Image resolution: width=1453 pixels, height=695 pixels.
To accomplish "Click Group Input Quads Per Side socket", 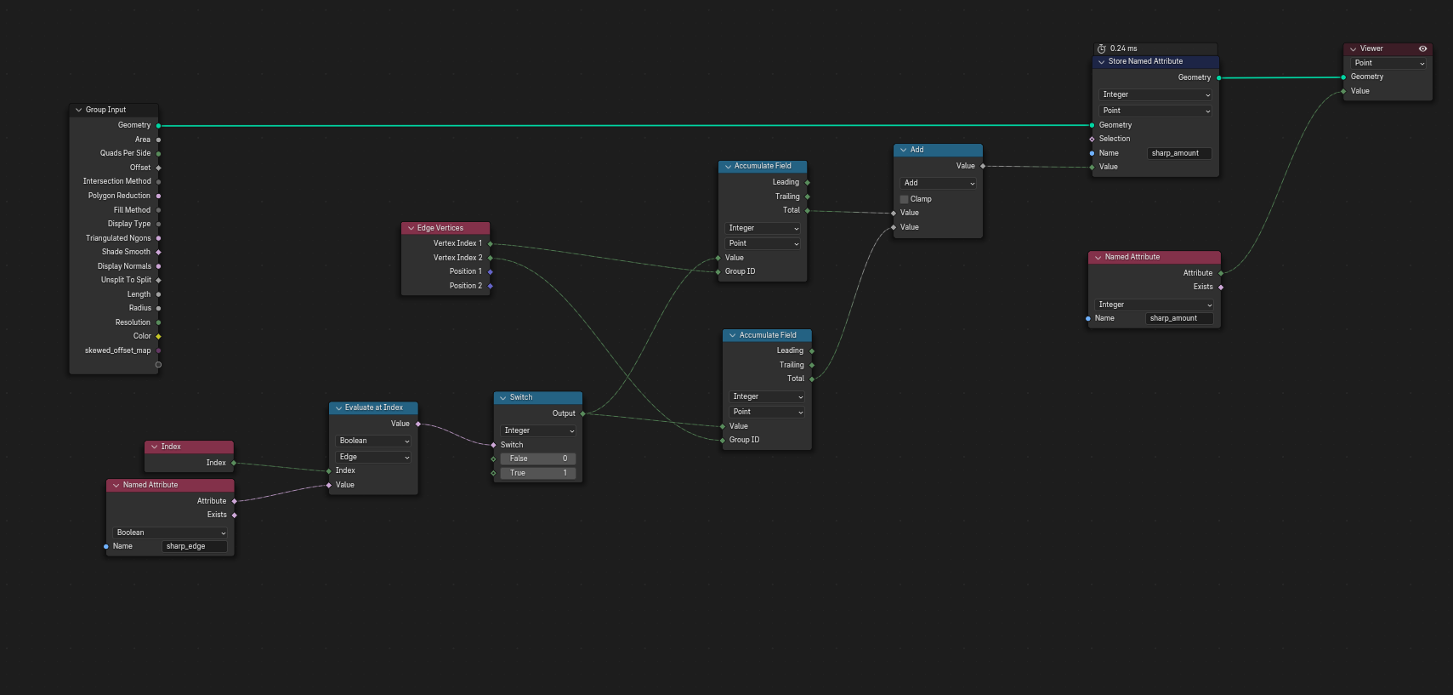I will tap(158, 153).
